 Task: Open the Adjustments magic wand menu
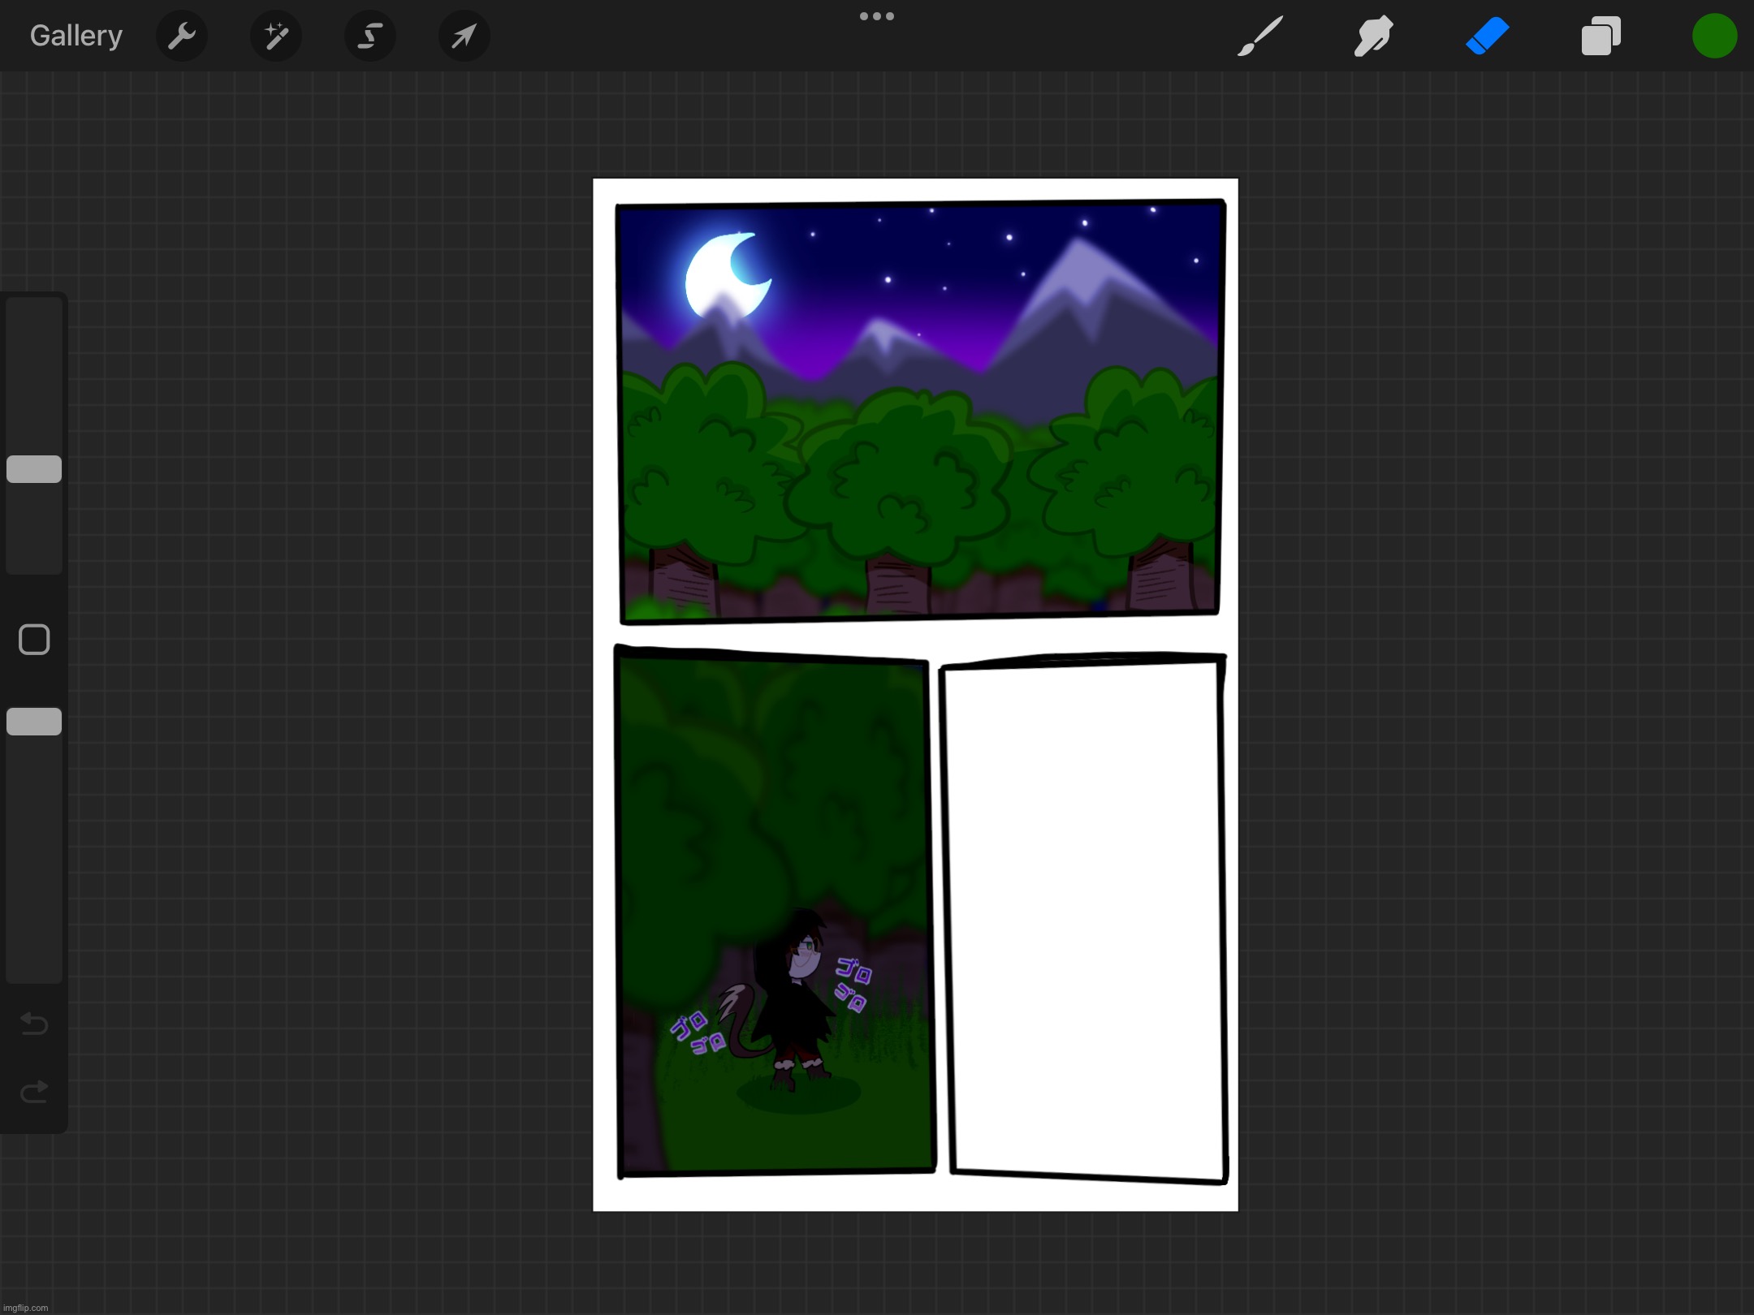[x=275, y=36]
